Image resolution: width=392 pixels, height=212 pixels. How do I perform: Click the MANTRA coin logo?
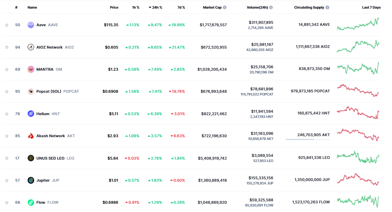pos(31,69)
